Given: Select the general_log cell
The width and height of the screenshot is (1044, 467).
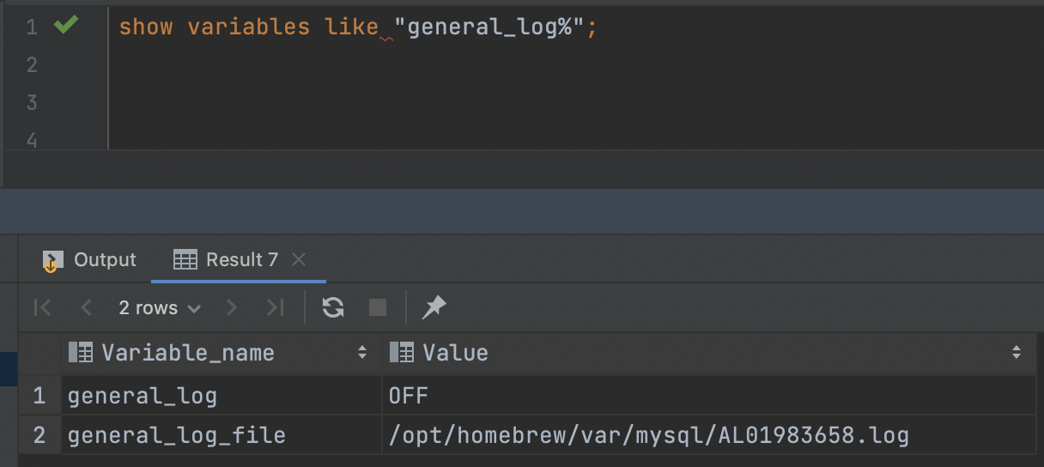Looking at the screenshot, I should pyautogui.click(x=222, y=396).
